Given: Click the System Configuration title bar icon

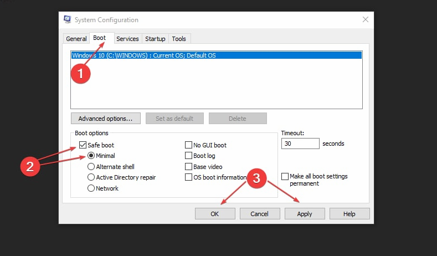Looking at the screenshot, I should pyautogui.click(x=67, y=19).
